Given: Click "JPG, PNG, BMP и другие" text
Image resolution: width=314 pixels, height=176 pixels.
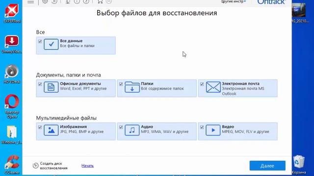Looking at the screenshot, I should click(82, 132).
